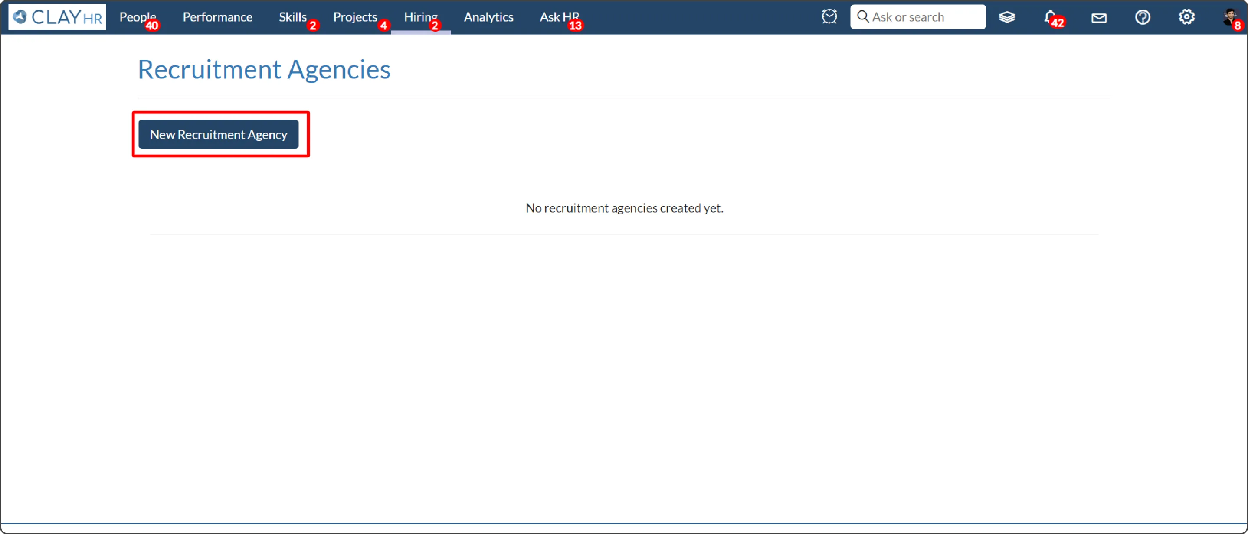
Task: Open the Skills menu
Action: (x=292, y=17)
